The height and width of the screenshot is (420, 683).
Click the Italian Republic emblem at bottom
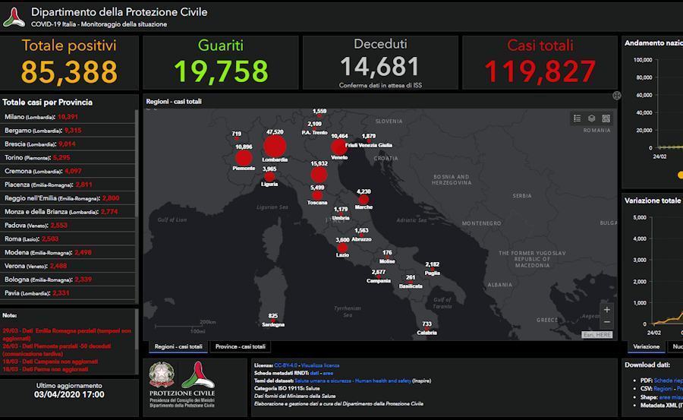click(162, 374)
